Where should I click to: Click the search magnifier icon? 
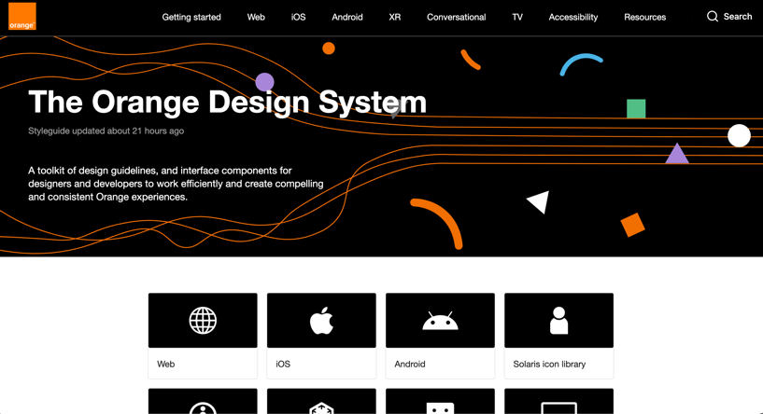[713, 17]
